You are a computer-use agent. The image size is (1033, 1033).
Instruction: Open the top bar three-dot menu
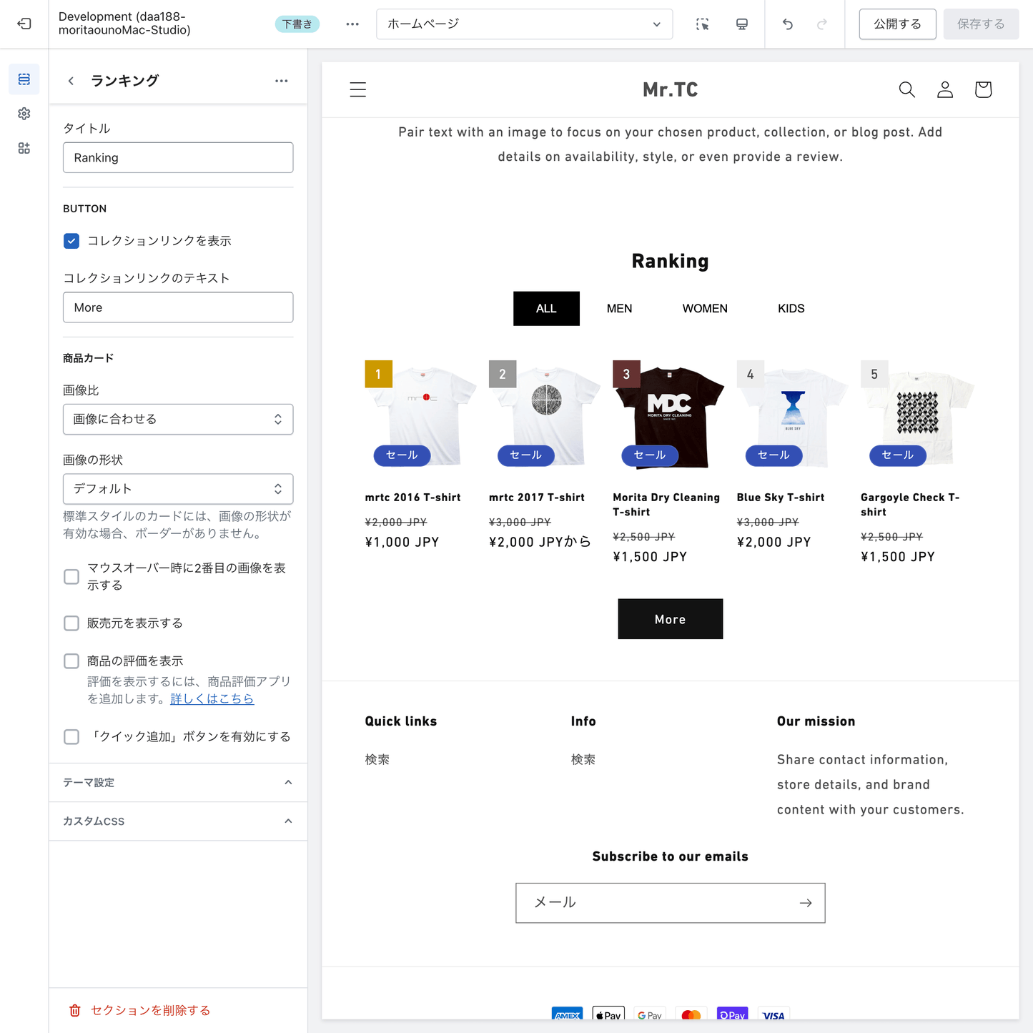pyautogui.click(x=352, y=24)
